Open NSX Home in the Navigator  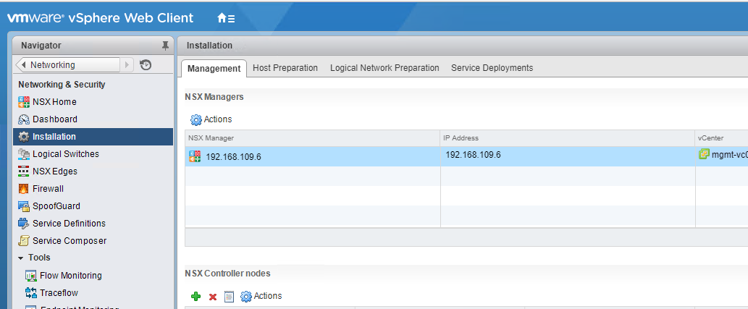tap(54, 102)
